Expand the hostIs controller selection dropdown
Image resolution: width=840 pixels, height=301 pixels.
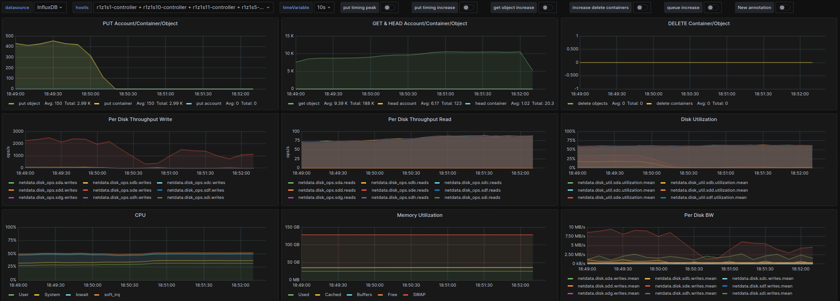click(x=183, y=8)
